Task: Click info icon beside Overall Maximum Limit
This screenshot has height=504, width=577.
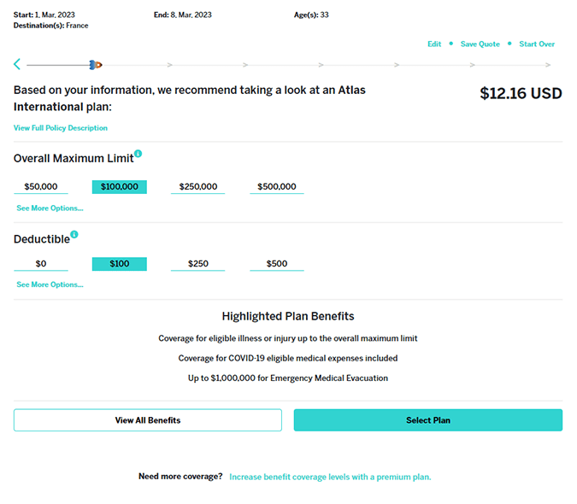Action: coord(138,155)
